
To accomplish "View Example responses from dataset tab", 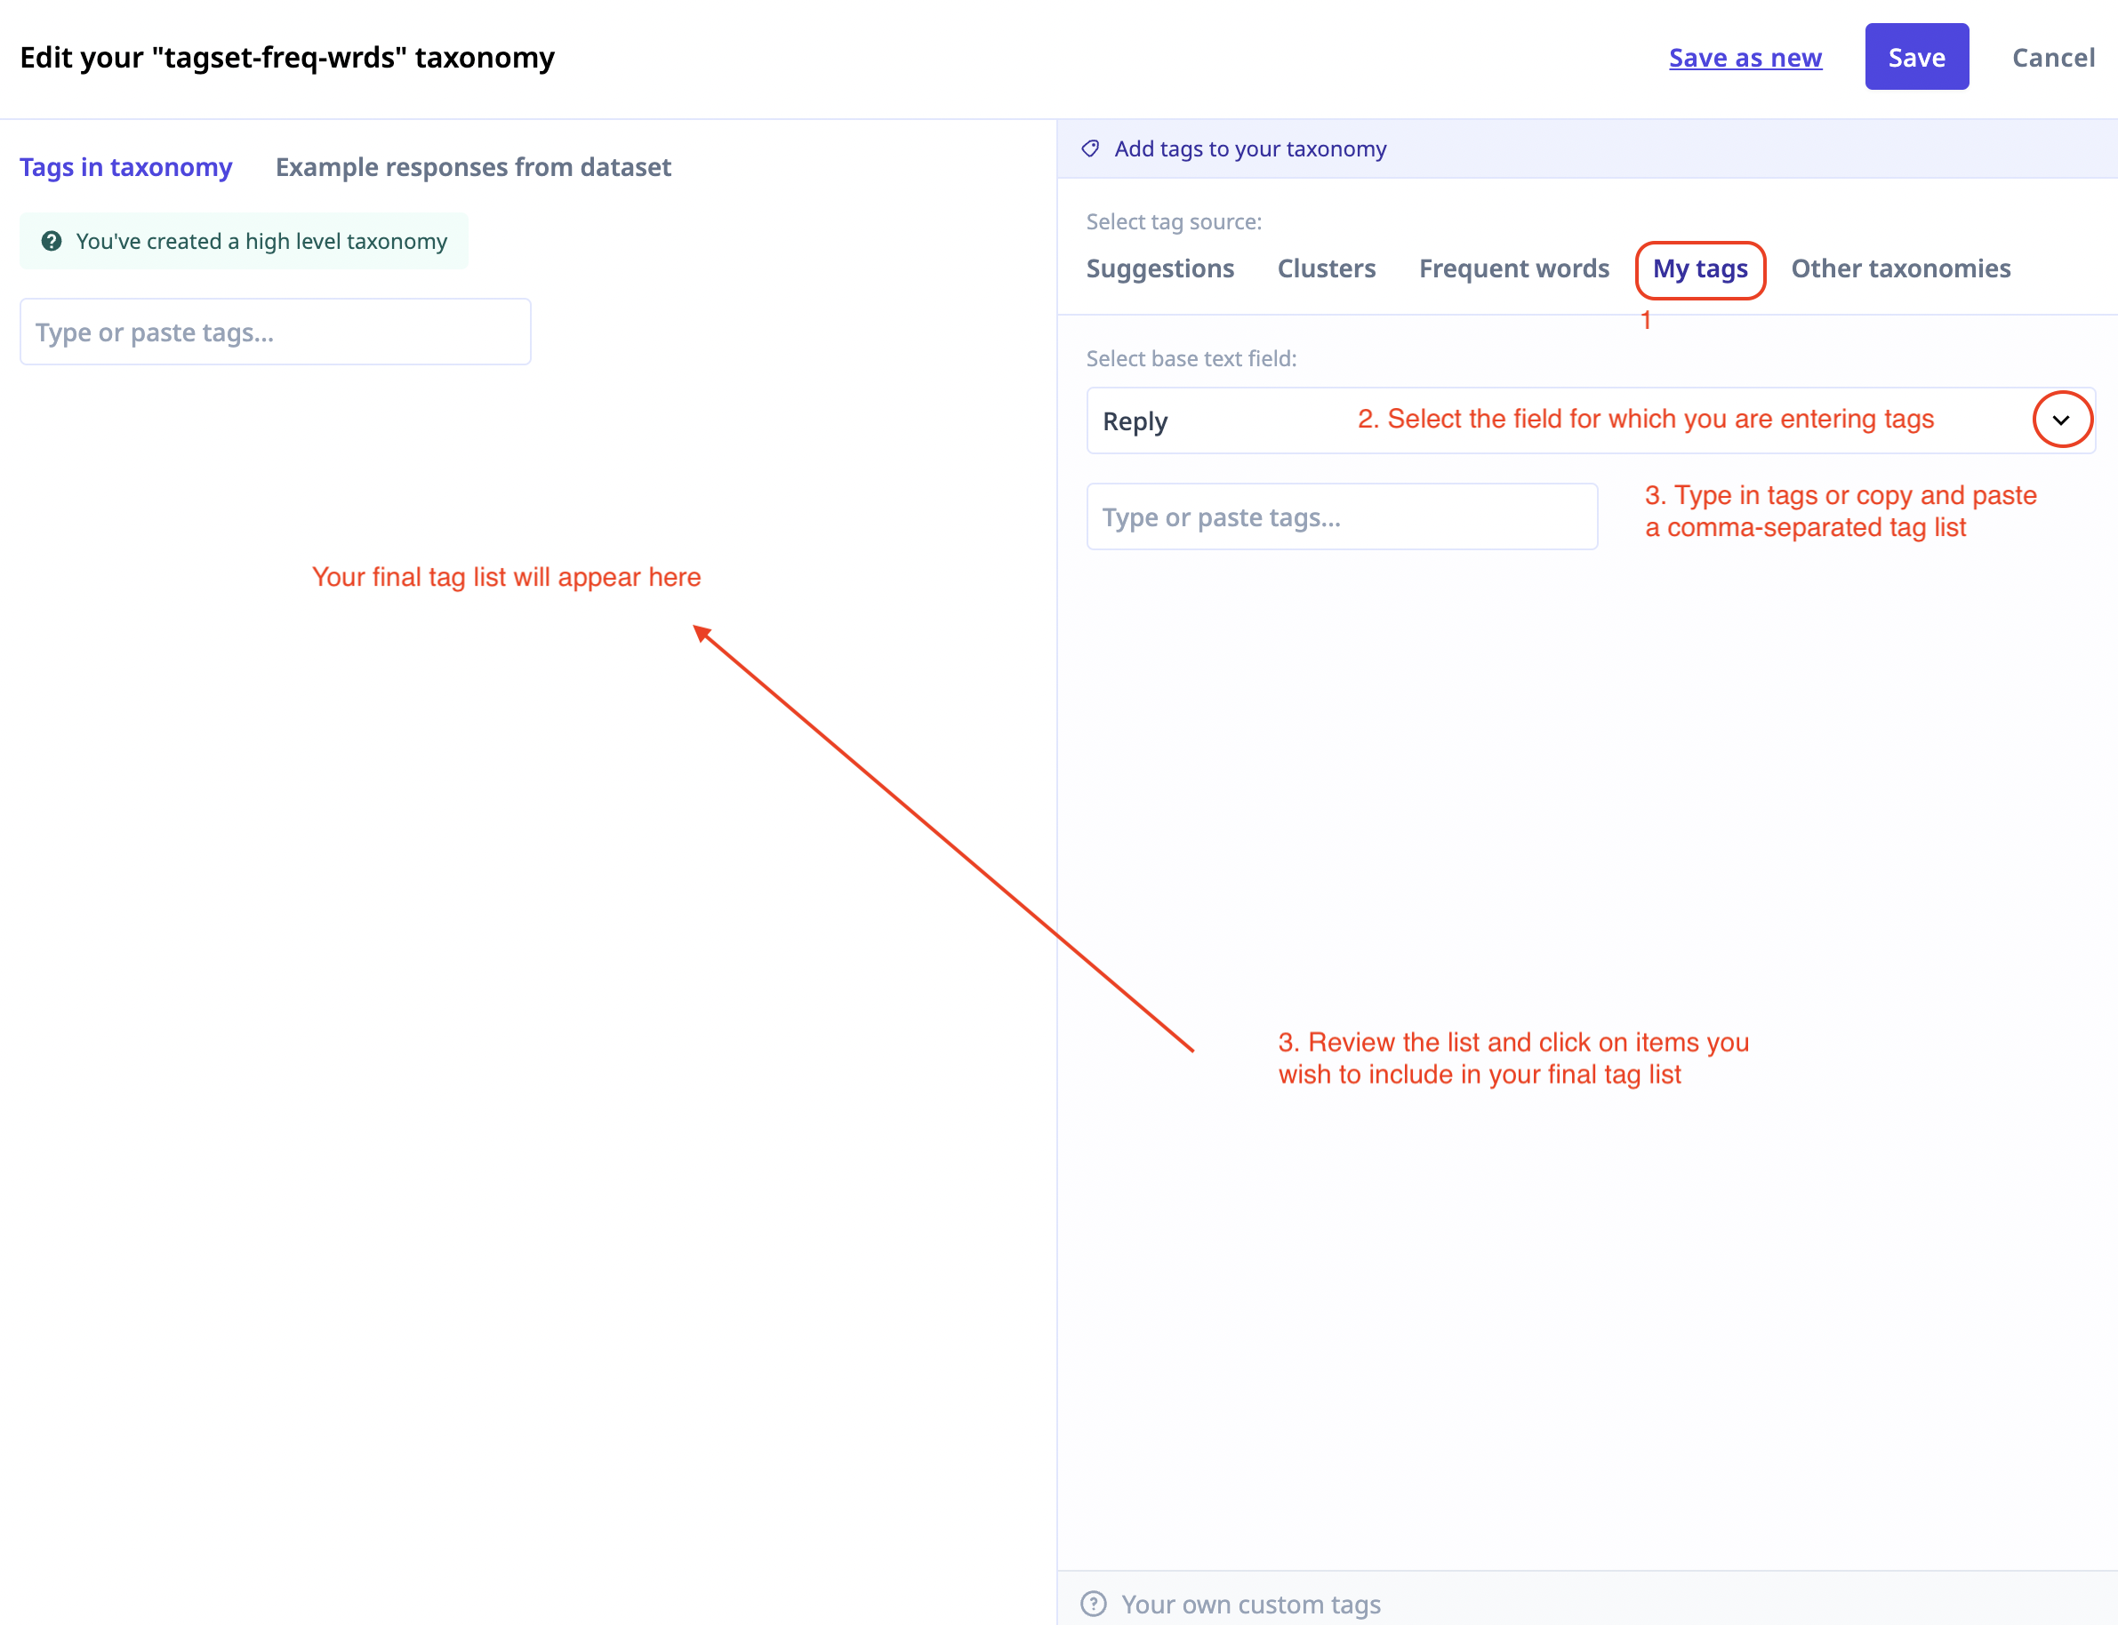I will click(472, 166).
